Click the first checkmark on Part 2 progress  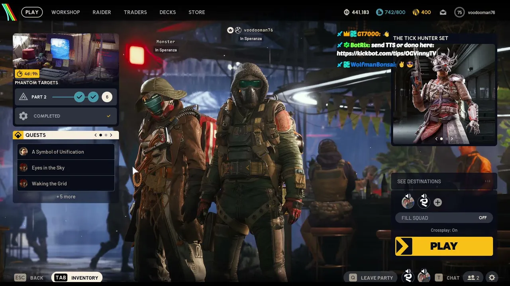click(x=79, y=97)
